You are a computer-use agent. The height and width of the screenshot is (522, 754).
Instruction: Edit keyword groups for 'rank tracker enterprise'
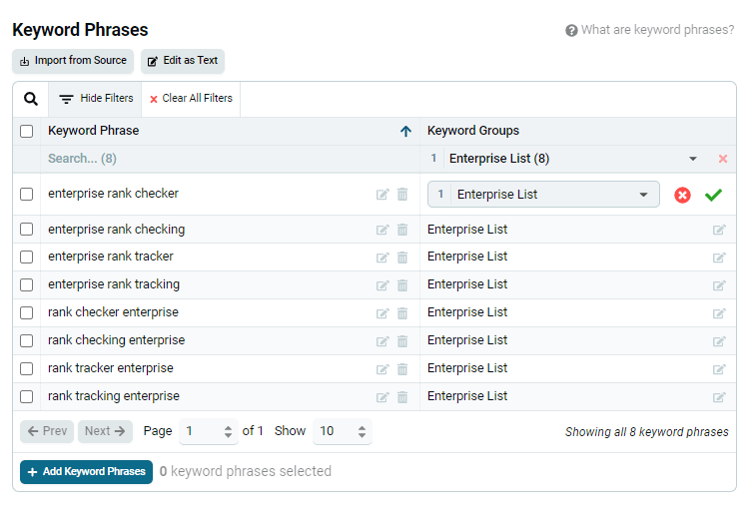click(719, 369)
